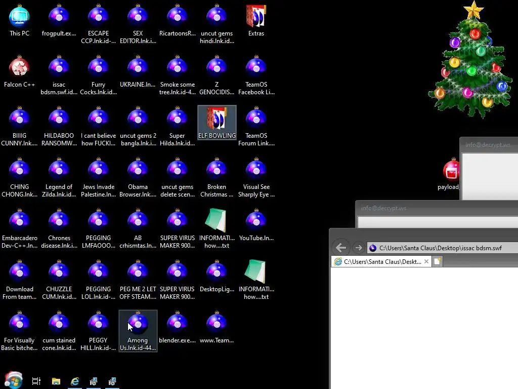Image resolution: width=518 pixels, height=389 pixels.
Task: Select the HILDABOO RANSOMW... icon
Action: [x=59, y=127]
